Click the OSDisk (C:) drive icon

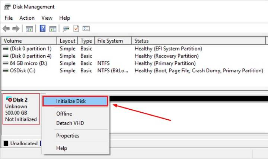(x=6, y=71)
